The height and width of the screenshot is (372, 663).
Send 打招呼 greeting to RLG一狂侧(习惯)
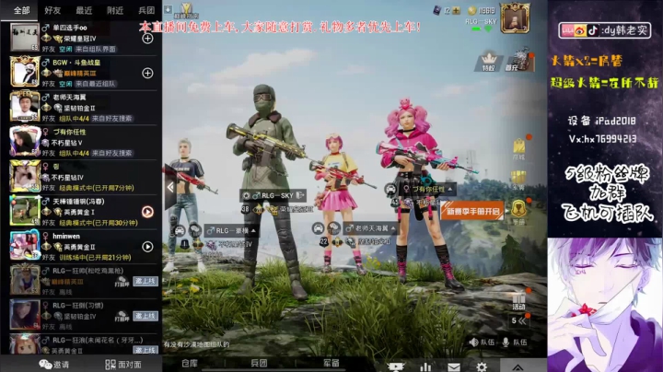(x=122, y=316)
